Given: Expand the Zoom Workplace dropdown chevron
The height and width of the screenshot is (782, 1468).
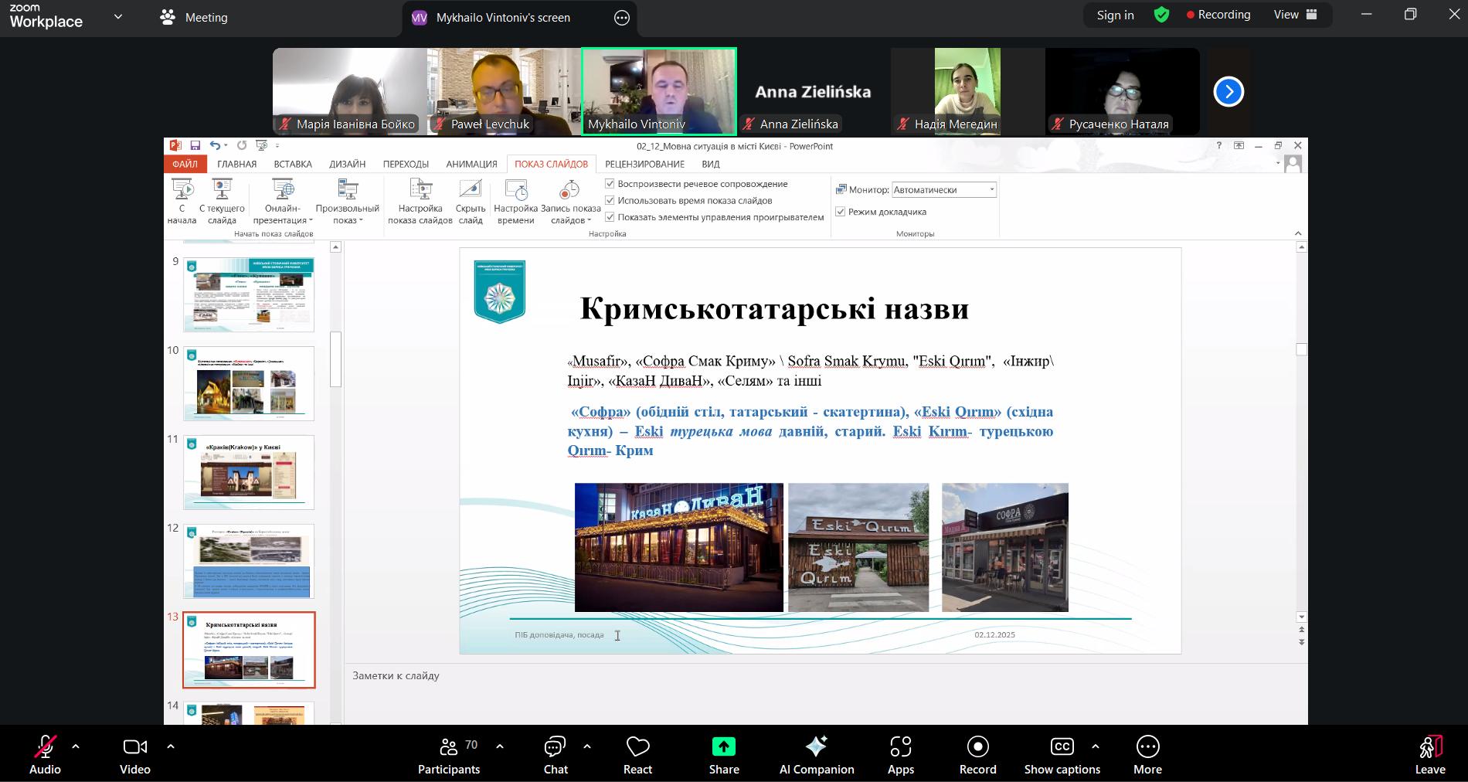Looking at the screenshot, I should [118, 16].
